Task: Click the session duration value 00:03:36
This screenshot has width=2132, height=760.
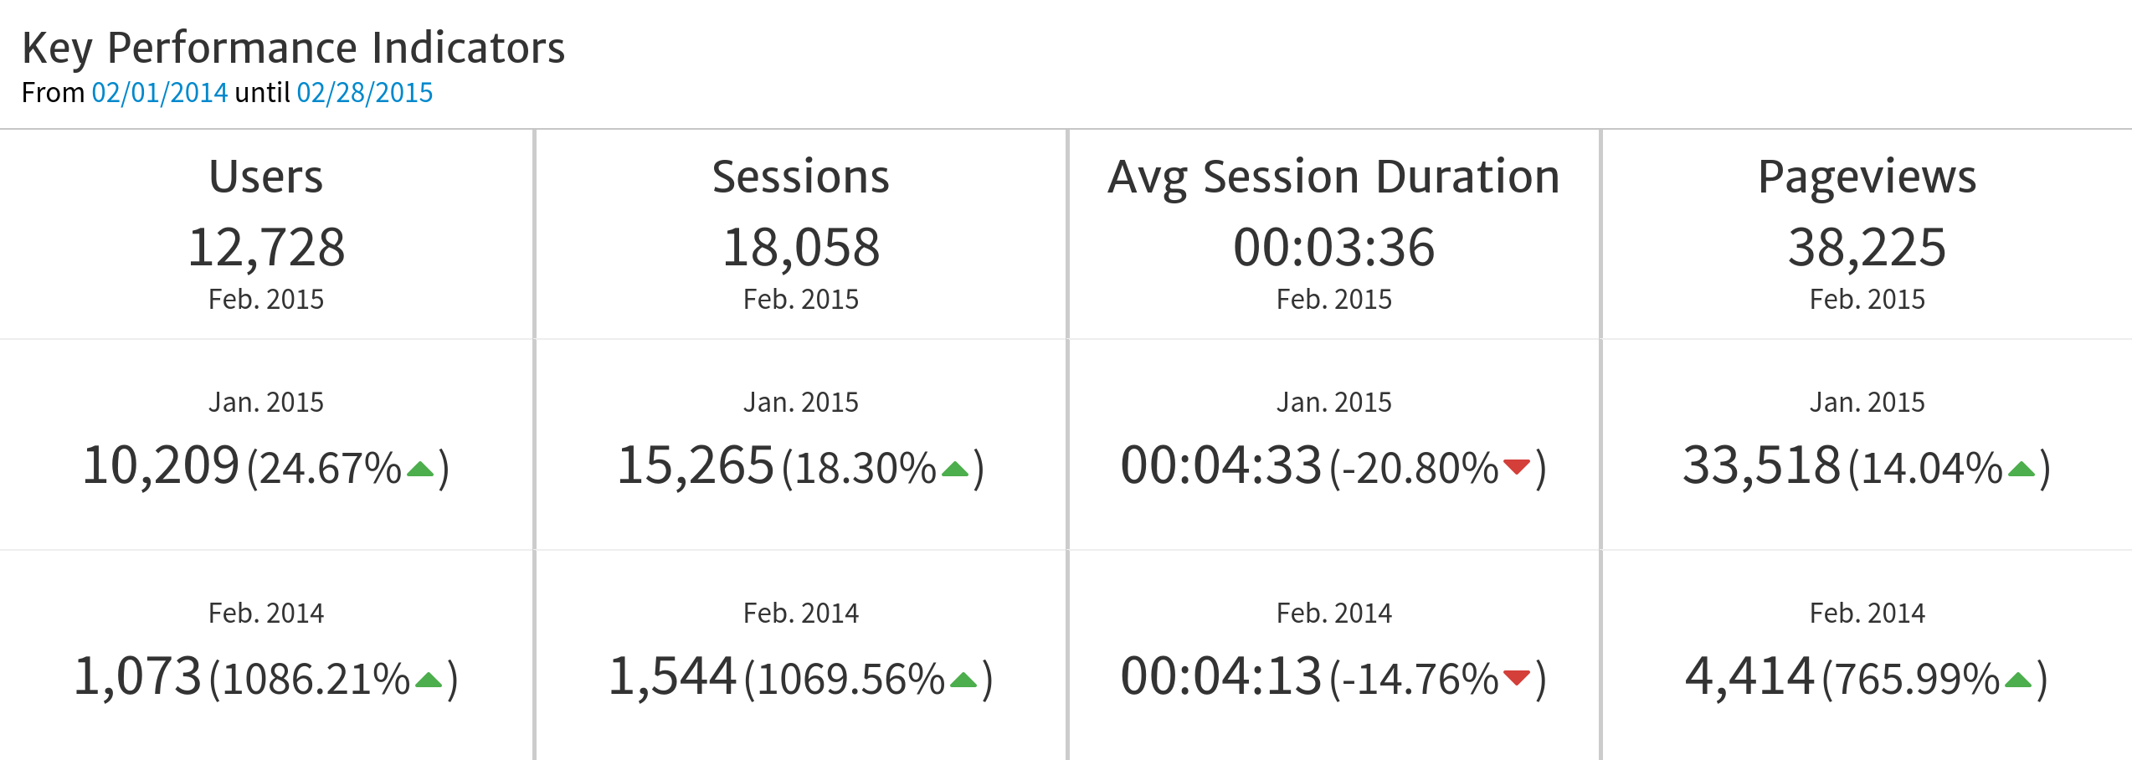Action: 1333,248
